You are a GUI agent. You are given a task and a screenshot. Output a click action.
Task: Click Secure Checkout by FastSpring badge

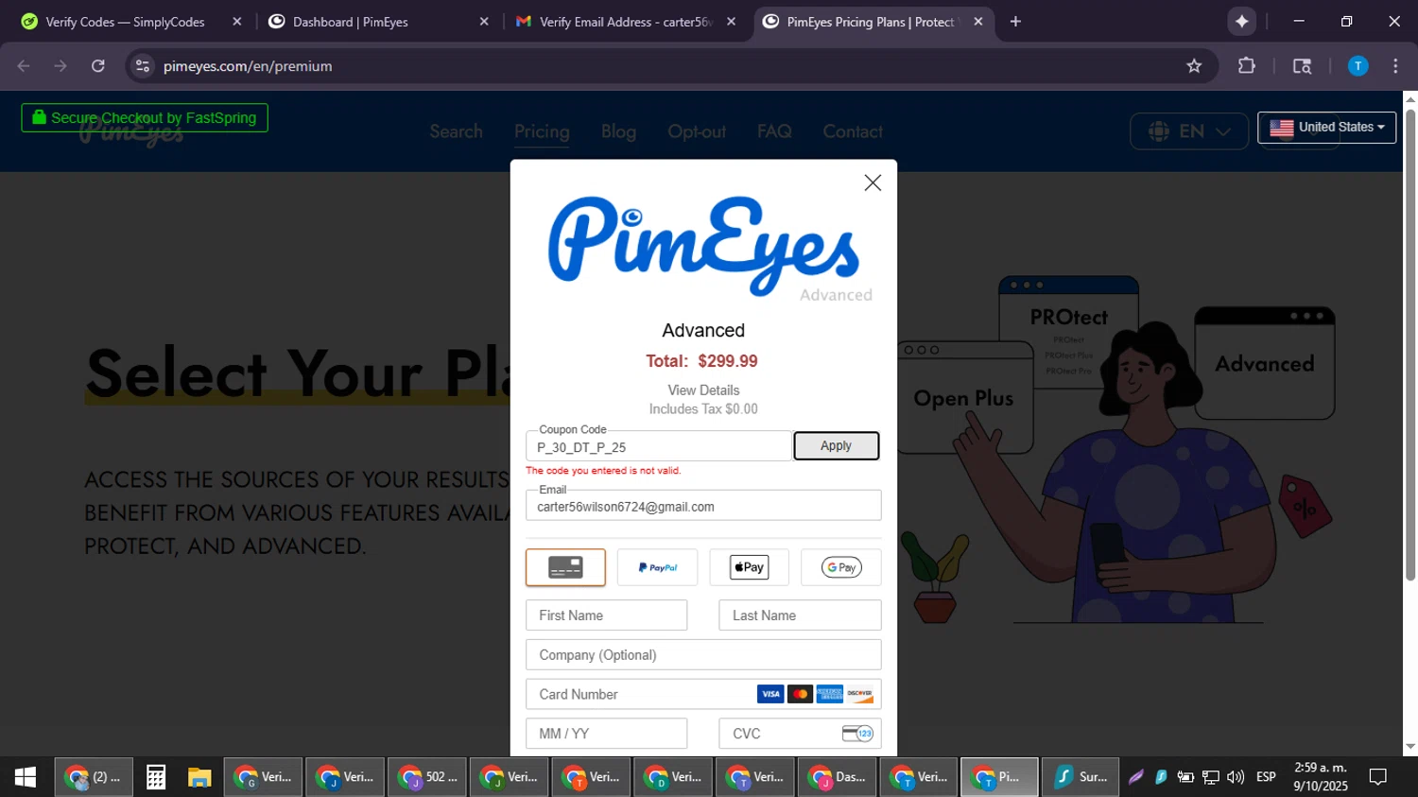click(145, 118)
